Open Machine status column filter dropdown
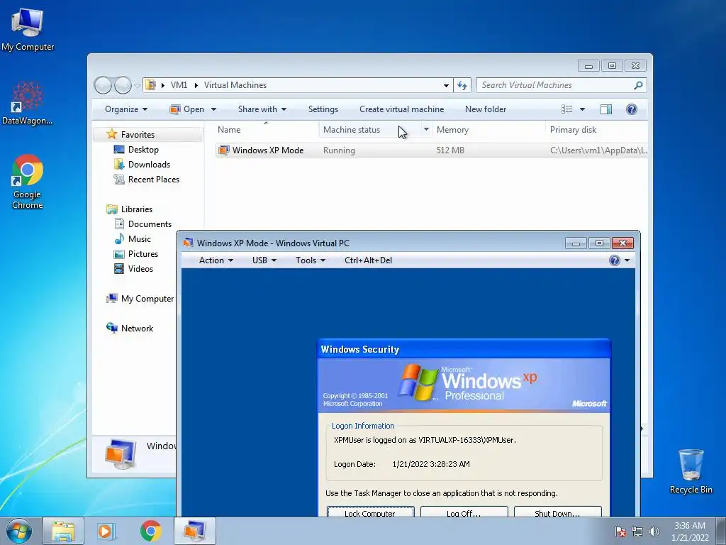 click(x=426, y=129)
